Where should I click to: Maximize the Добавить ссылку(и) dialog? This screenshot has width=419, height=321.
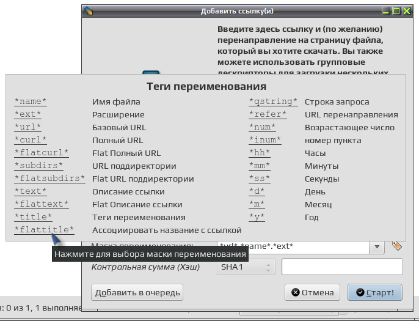point(396,11)
